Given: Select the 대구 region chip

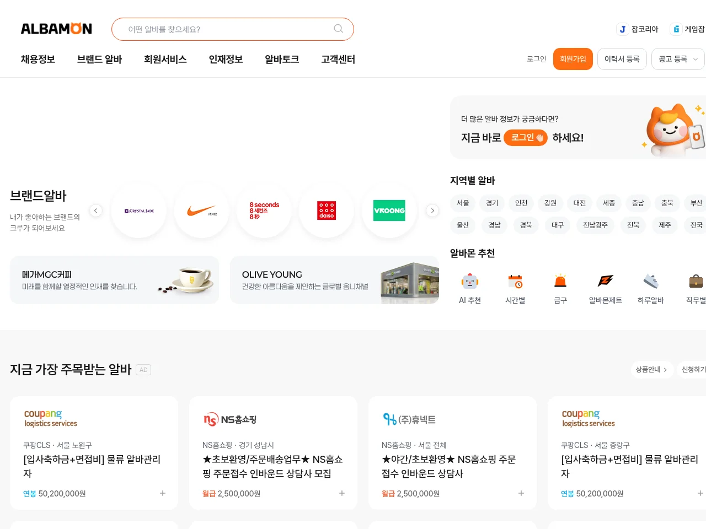Looking at the screenshot, I should [x=558, y=225].
